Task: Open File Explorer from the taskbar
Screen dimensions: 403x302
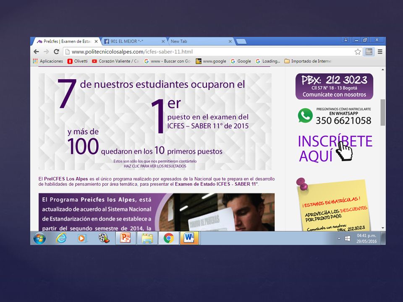Action: pos(147,238)
